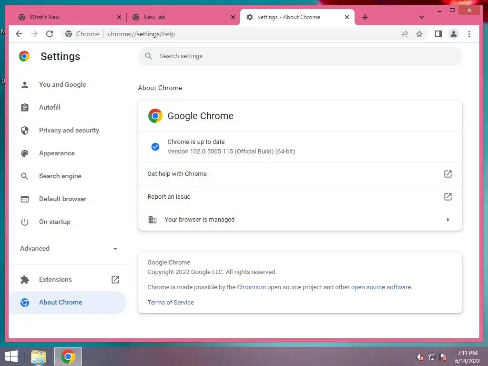Click the magnifier icon beside Search engine

(x=25, y=176)
